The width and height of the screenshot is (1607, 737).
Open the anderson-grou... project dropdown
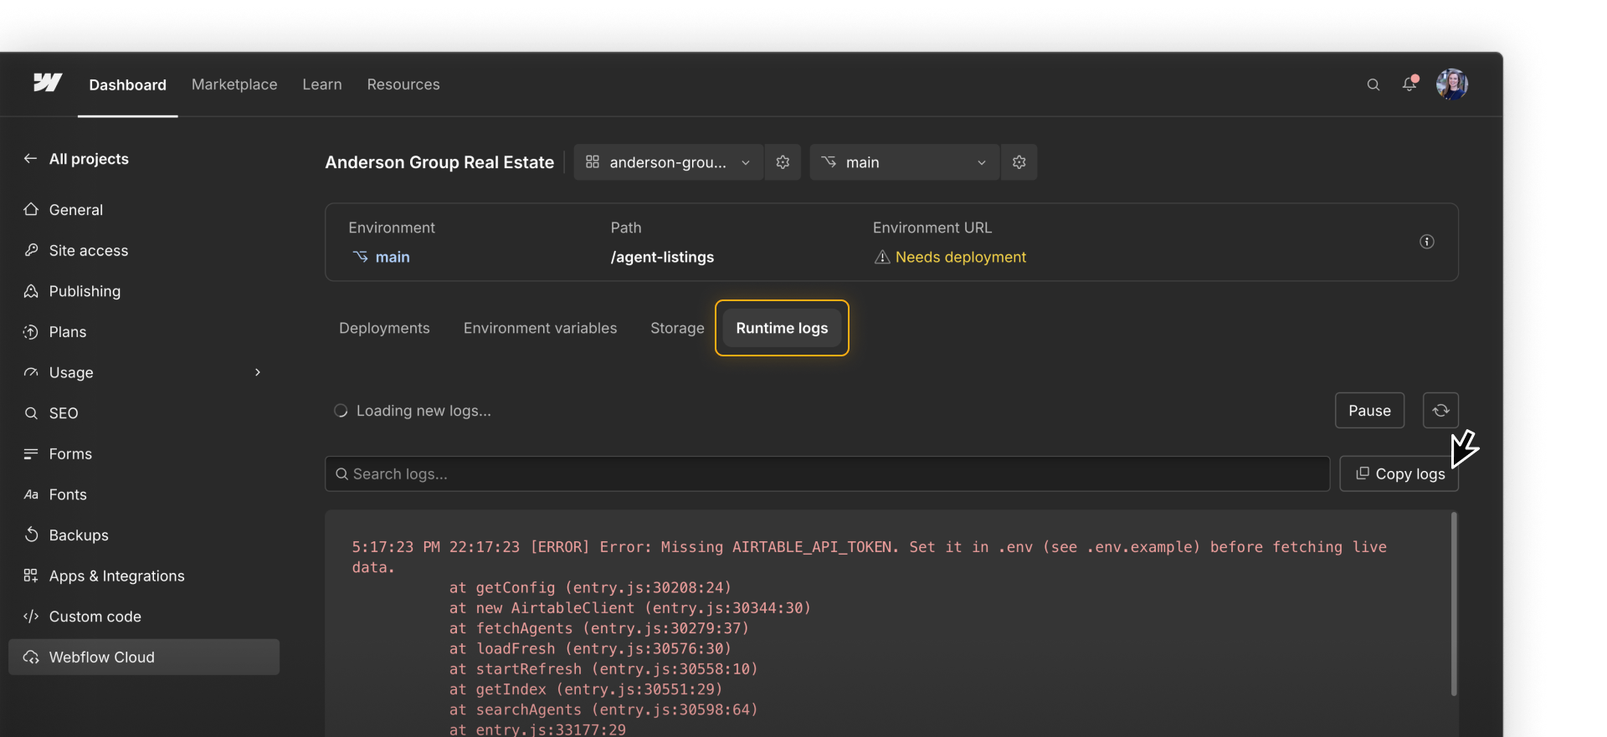[x=668, y=162]
